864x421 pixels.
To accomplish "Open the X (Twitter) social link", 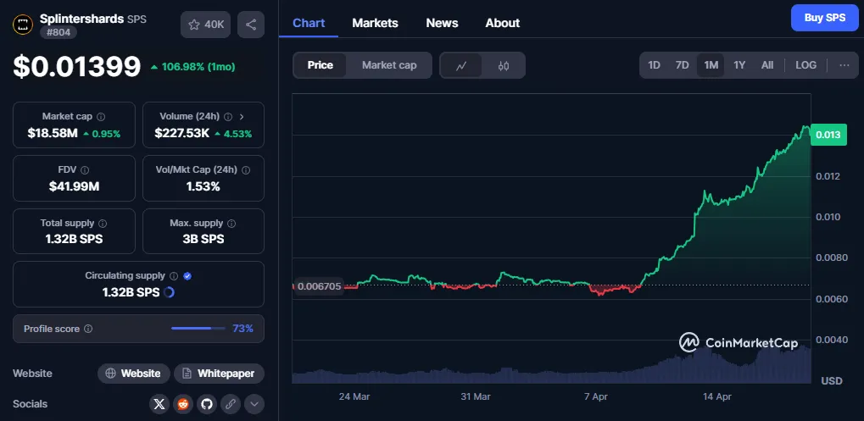I will (159, 404).
